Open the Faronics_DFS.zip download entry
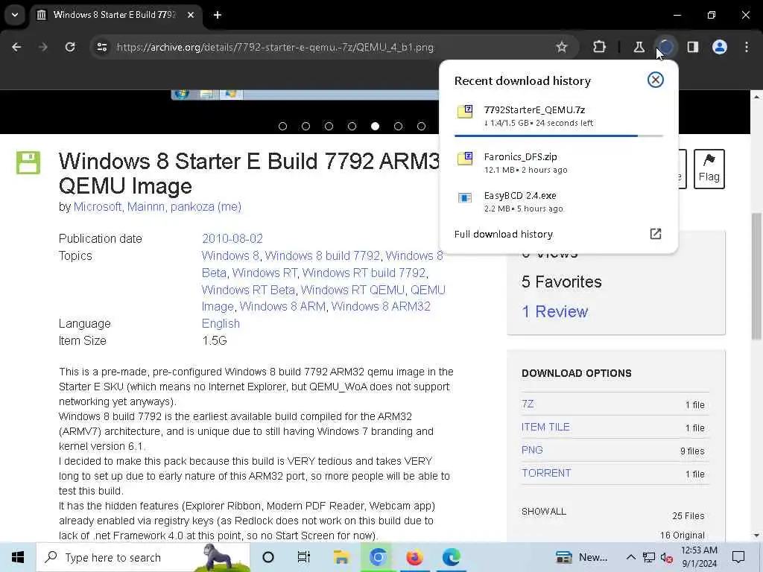763x572 pixels. [x=558, y=163]
